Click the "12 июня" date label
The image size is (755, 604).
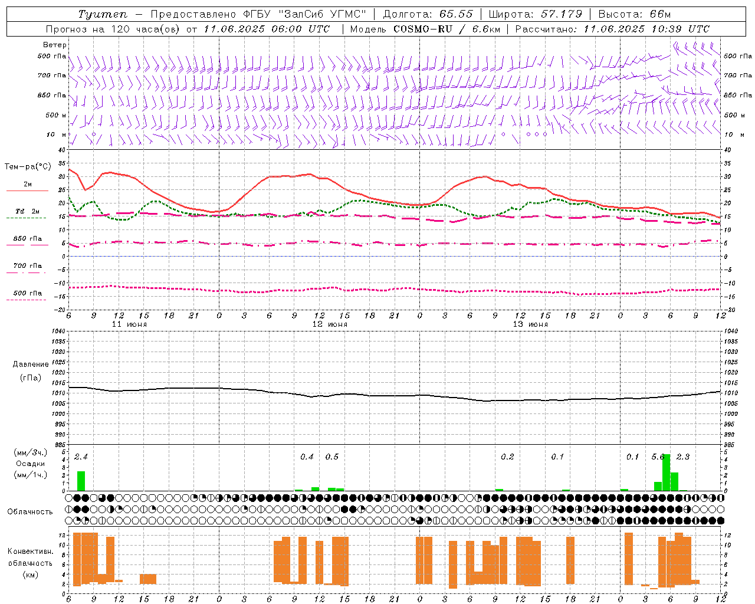330,324
